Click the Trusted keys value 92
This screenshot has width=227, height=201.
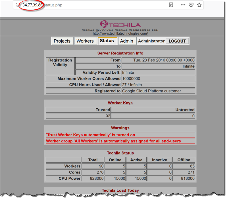(x=108, y=116)
